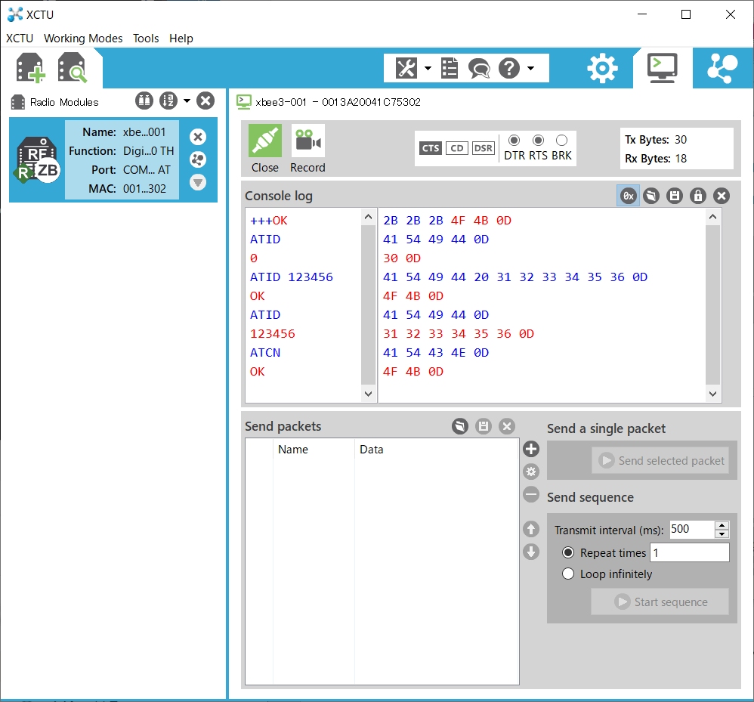The width and height of the screenshot is (754, 702).
Task: Move packet down arrow icon
Action: point(531,552)
